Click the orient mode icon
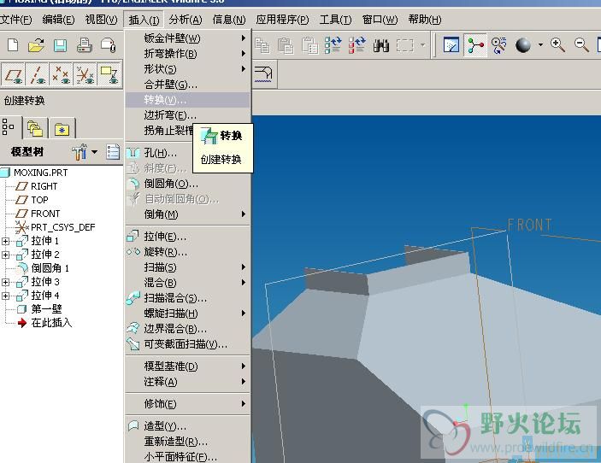601x463 pixels. (499, 45)
